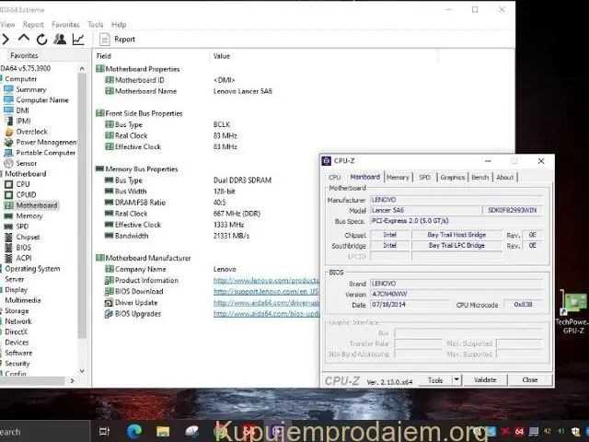The height and width of the screenshot is (442, 589).
Task: Open Microsoft Edge from the taskbar
Action: coord(133,431)
